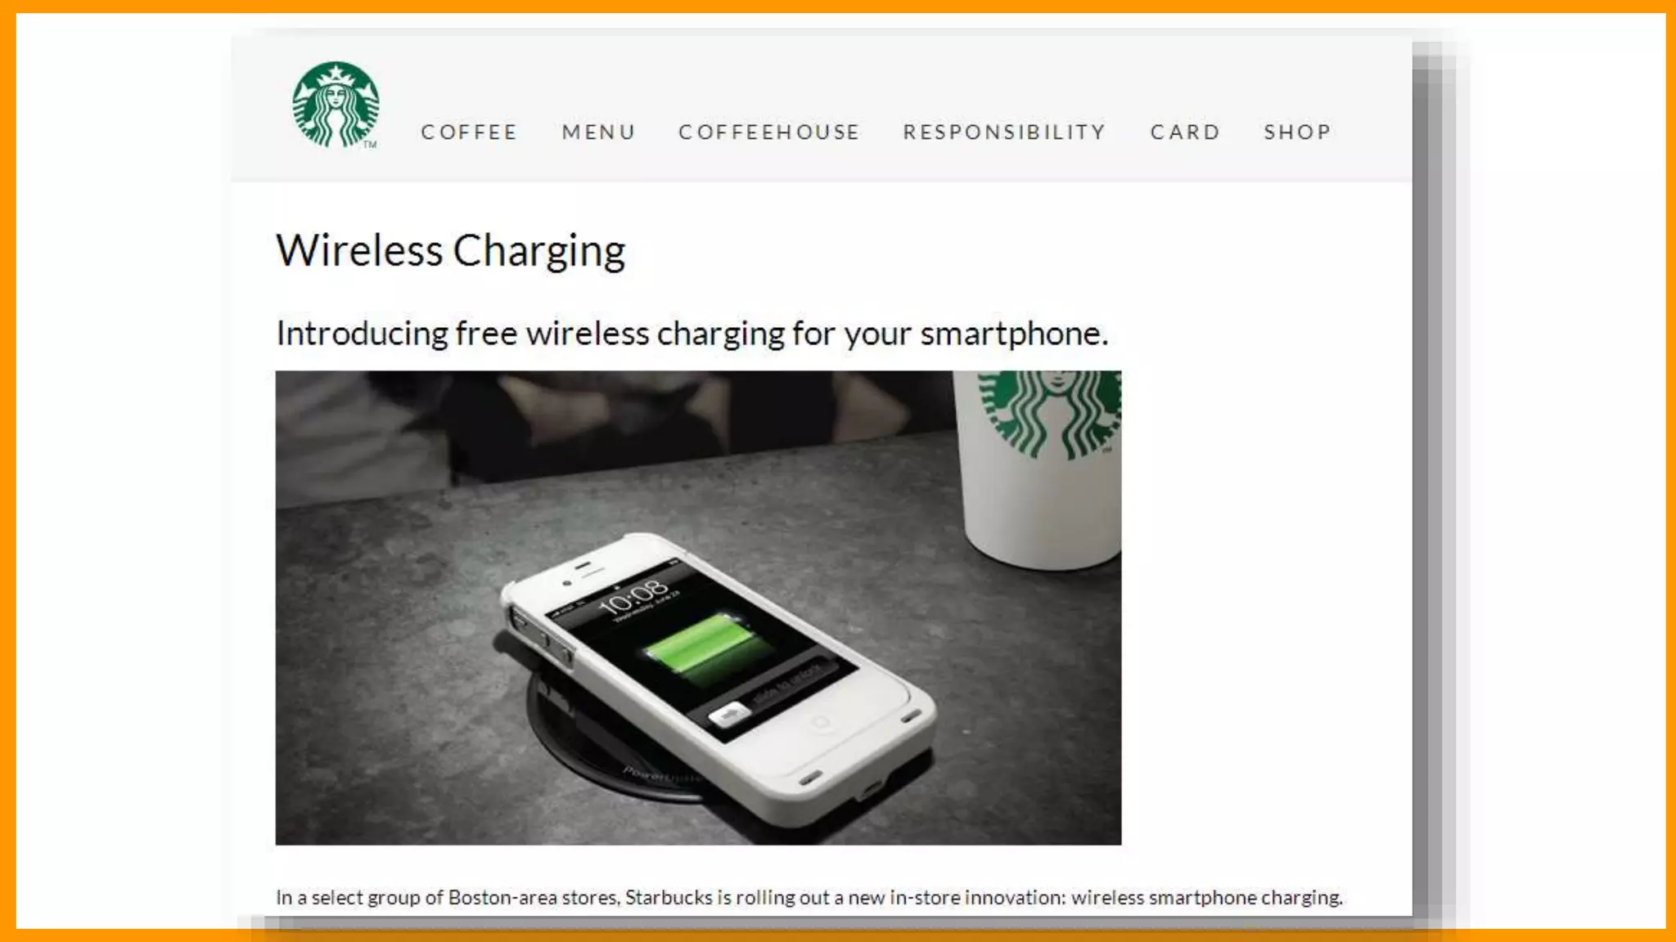Click the Wireless Charging page heading

(451, 251)
